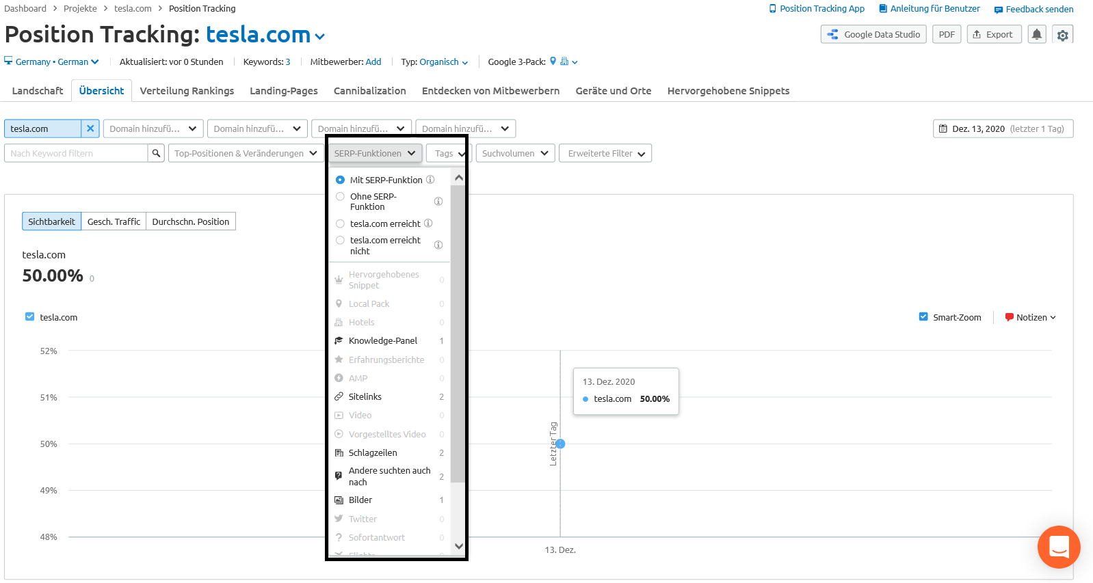Viewport: 1093px width, 583px height.
Task: Switch to Entdecken von Mitbewerbern tab
Action: pos(490,90)
